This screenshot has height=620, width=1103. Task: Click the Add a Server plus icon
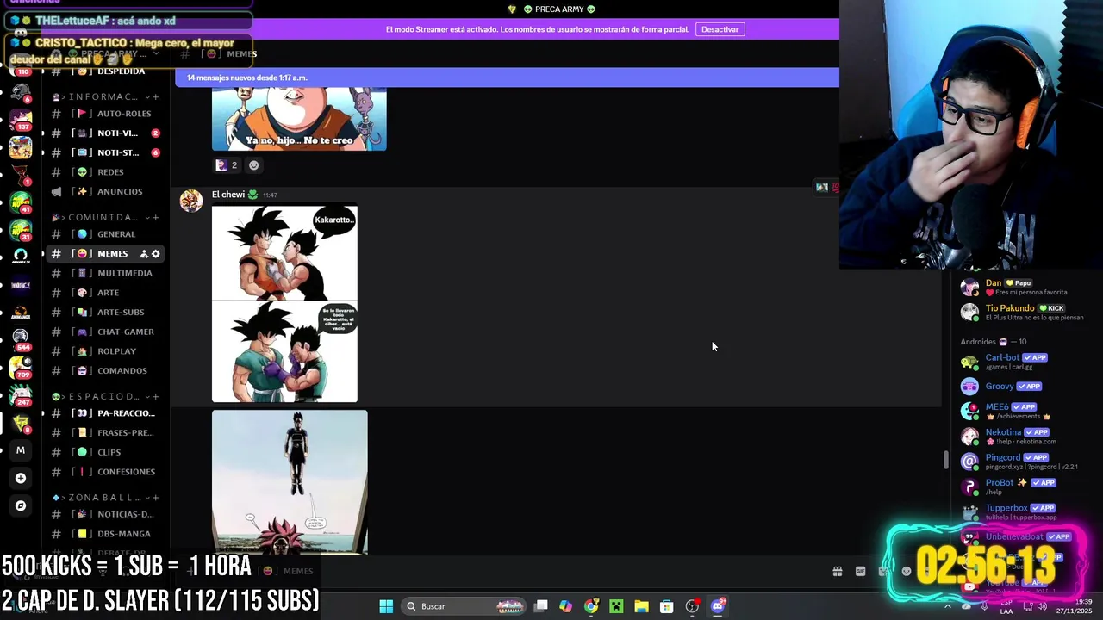coord(21,478)
